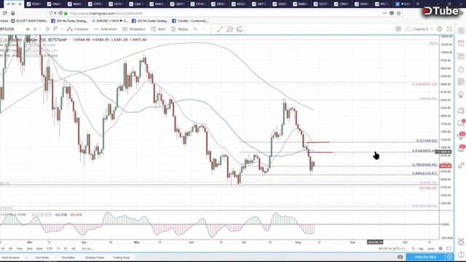
Task: Select the 1Y date range
Action: pos(58,249)
